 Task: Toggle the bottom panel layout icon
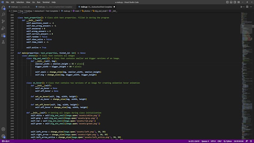(x=231, y=2)
